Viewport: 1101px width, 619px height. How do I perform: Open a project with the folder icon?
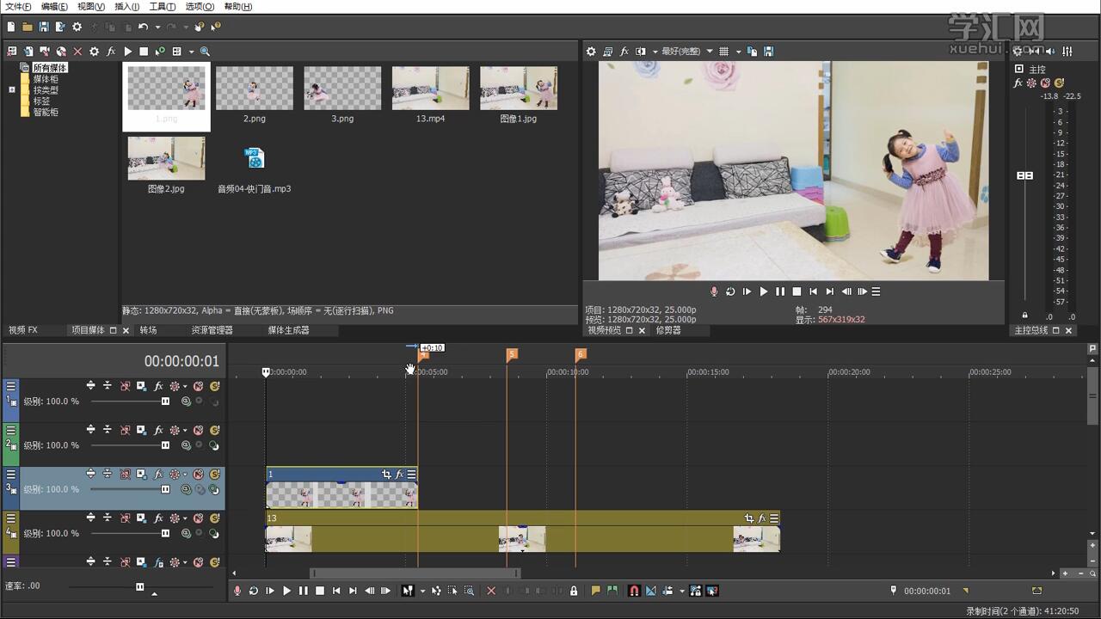pyautogui.click(x=28, y=28)
